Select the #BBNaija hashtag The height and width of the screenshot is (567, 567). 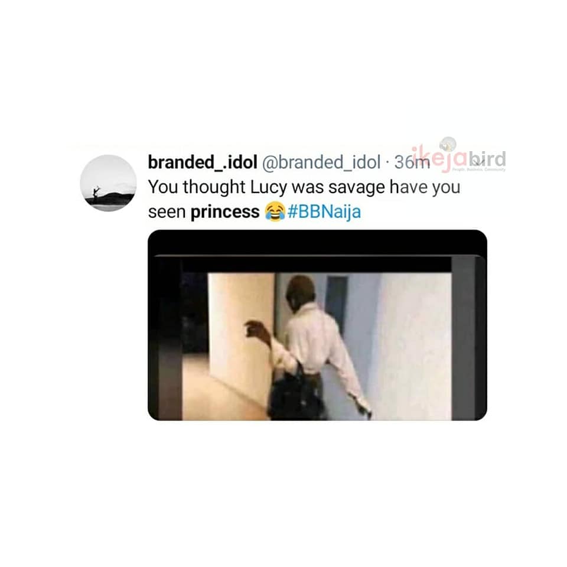point(324,211)
